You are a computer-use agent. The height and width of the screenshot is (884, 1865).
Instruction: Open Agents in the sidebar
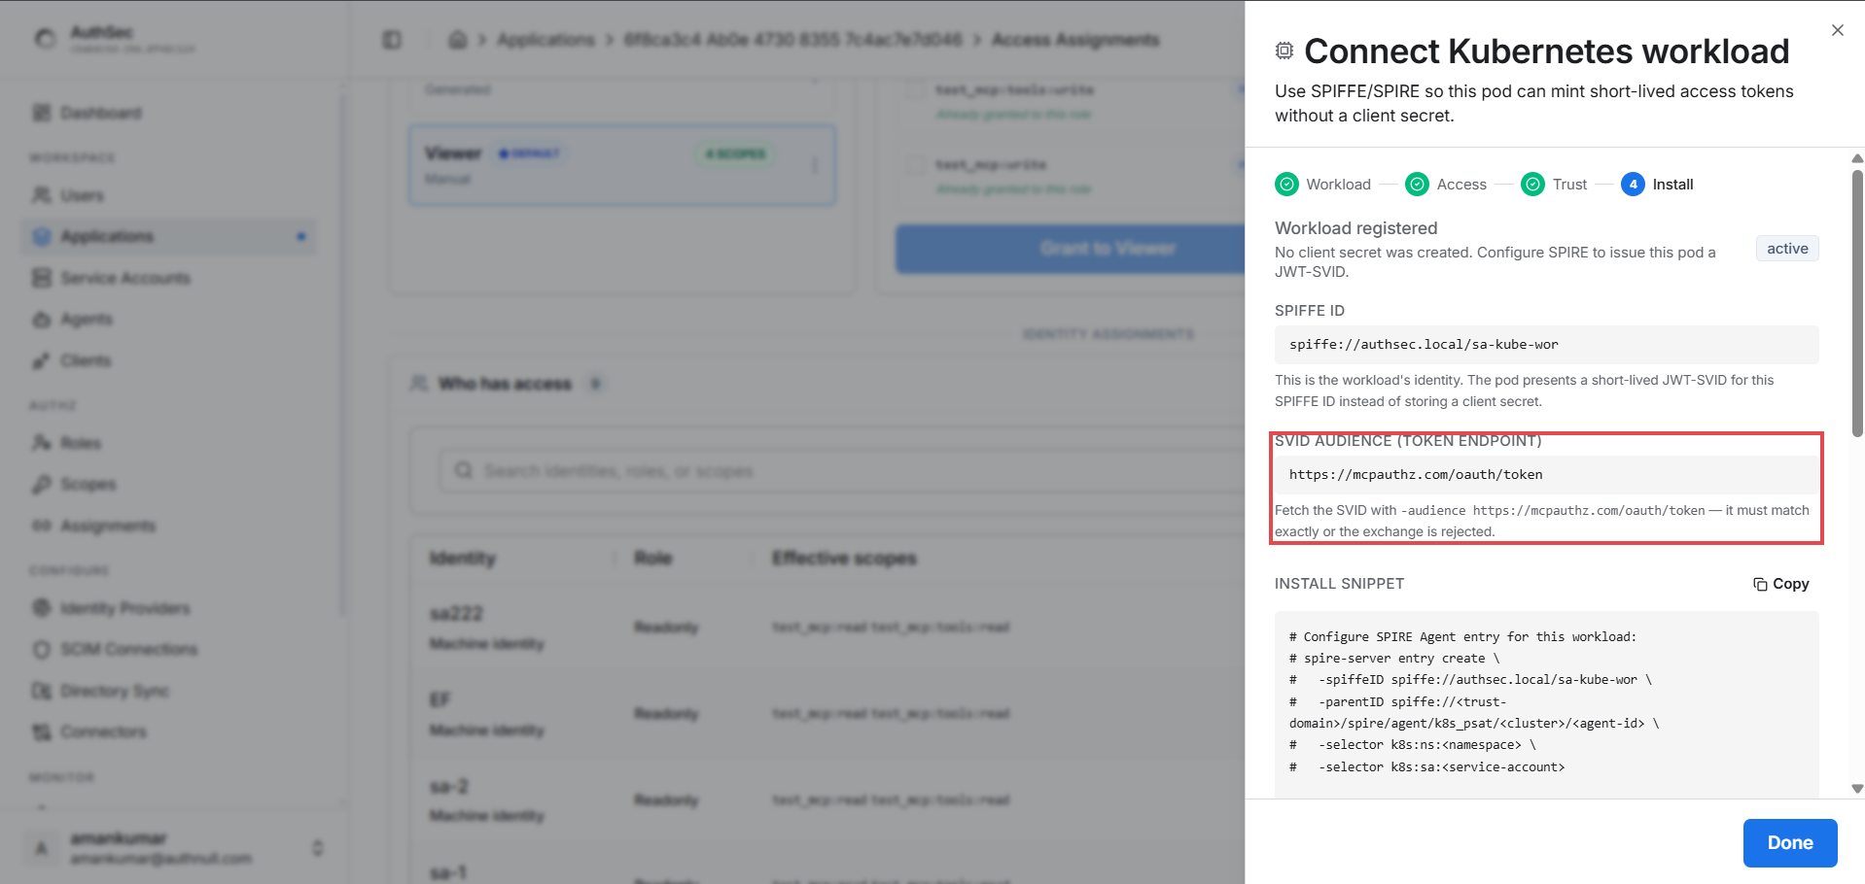[169, 319]
